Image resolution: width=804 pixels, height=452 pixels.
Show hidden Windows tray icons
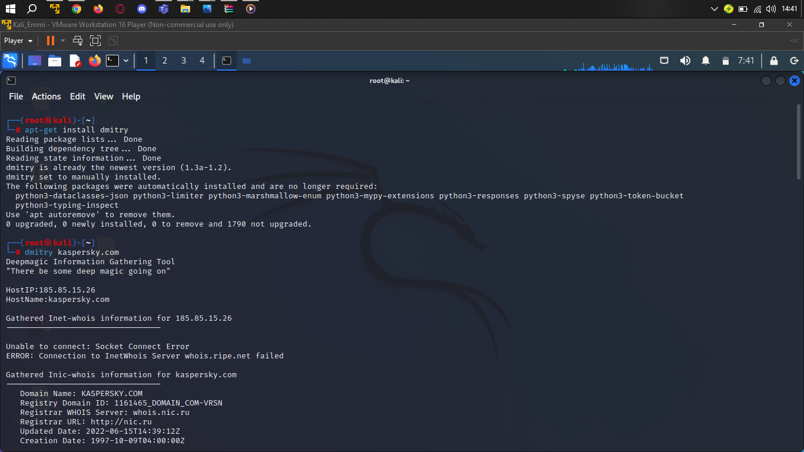pyautogui.click(x=715, y=9)
